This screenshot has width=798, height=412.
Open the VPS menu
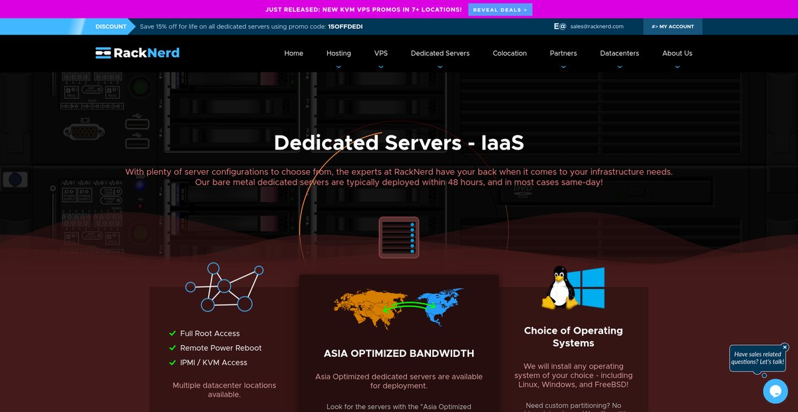[x=381, y=53]
